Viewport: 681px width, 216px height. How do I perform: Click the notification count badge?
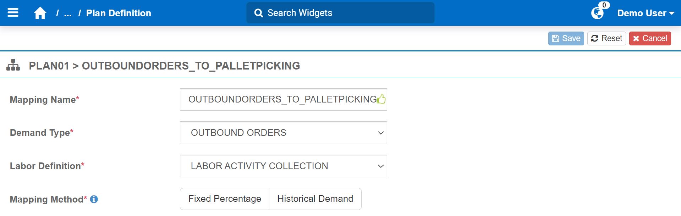[x=604, y=5]
